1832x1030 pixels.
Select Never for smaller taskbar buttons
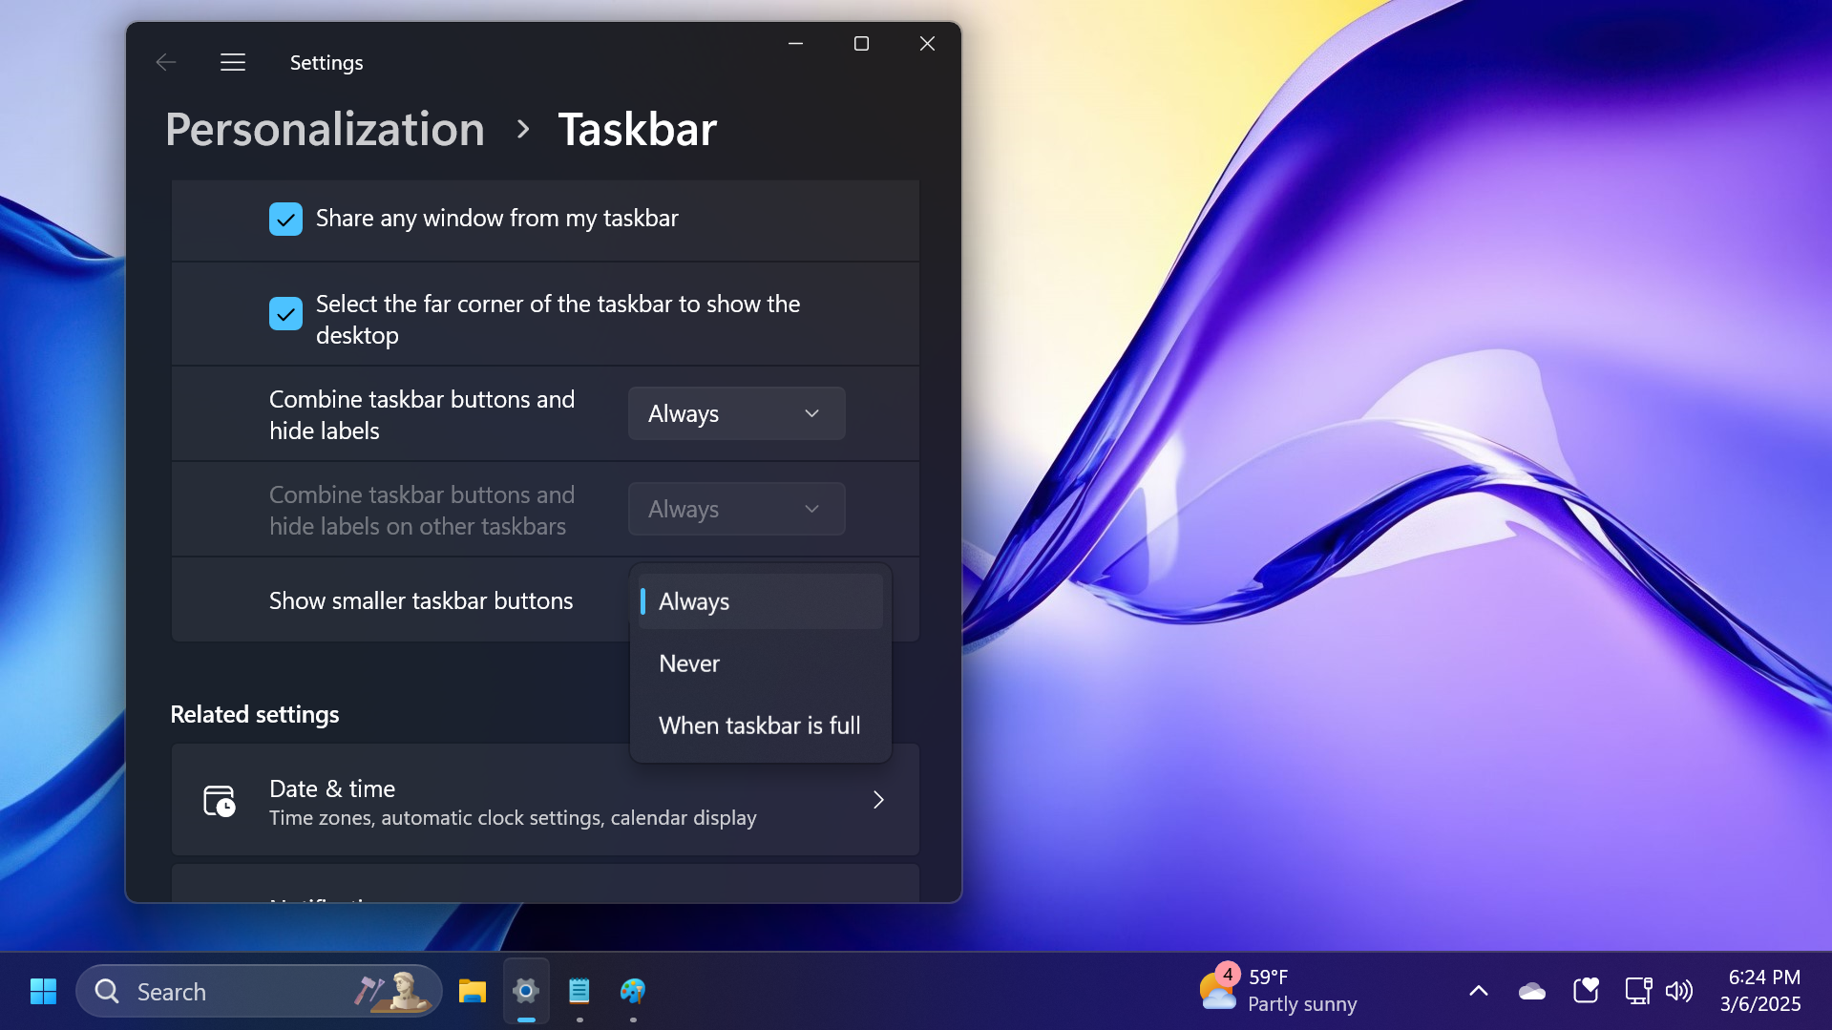tap(689, 662)
